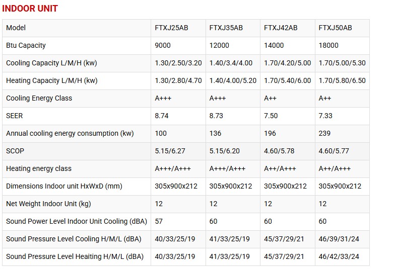Click the INDOOR UNIT heading

(x=31, y=9)
